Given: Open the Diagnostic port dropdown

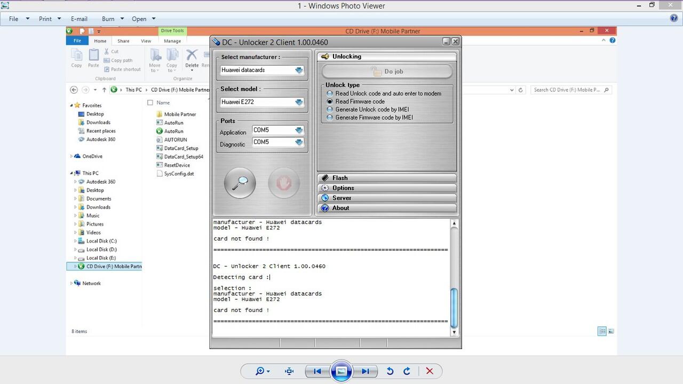Looking at the screenshot, I should 299,142.
